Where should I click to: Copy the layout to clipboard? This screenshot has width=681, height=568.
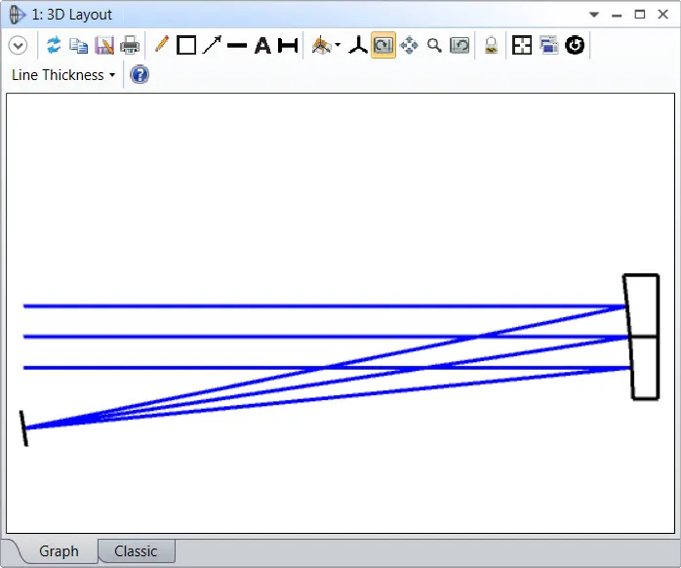[79, 45]
